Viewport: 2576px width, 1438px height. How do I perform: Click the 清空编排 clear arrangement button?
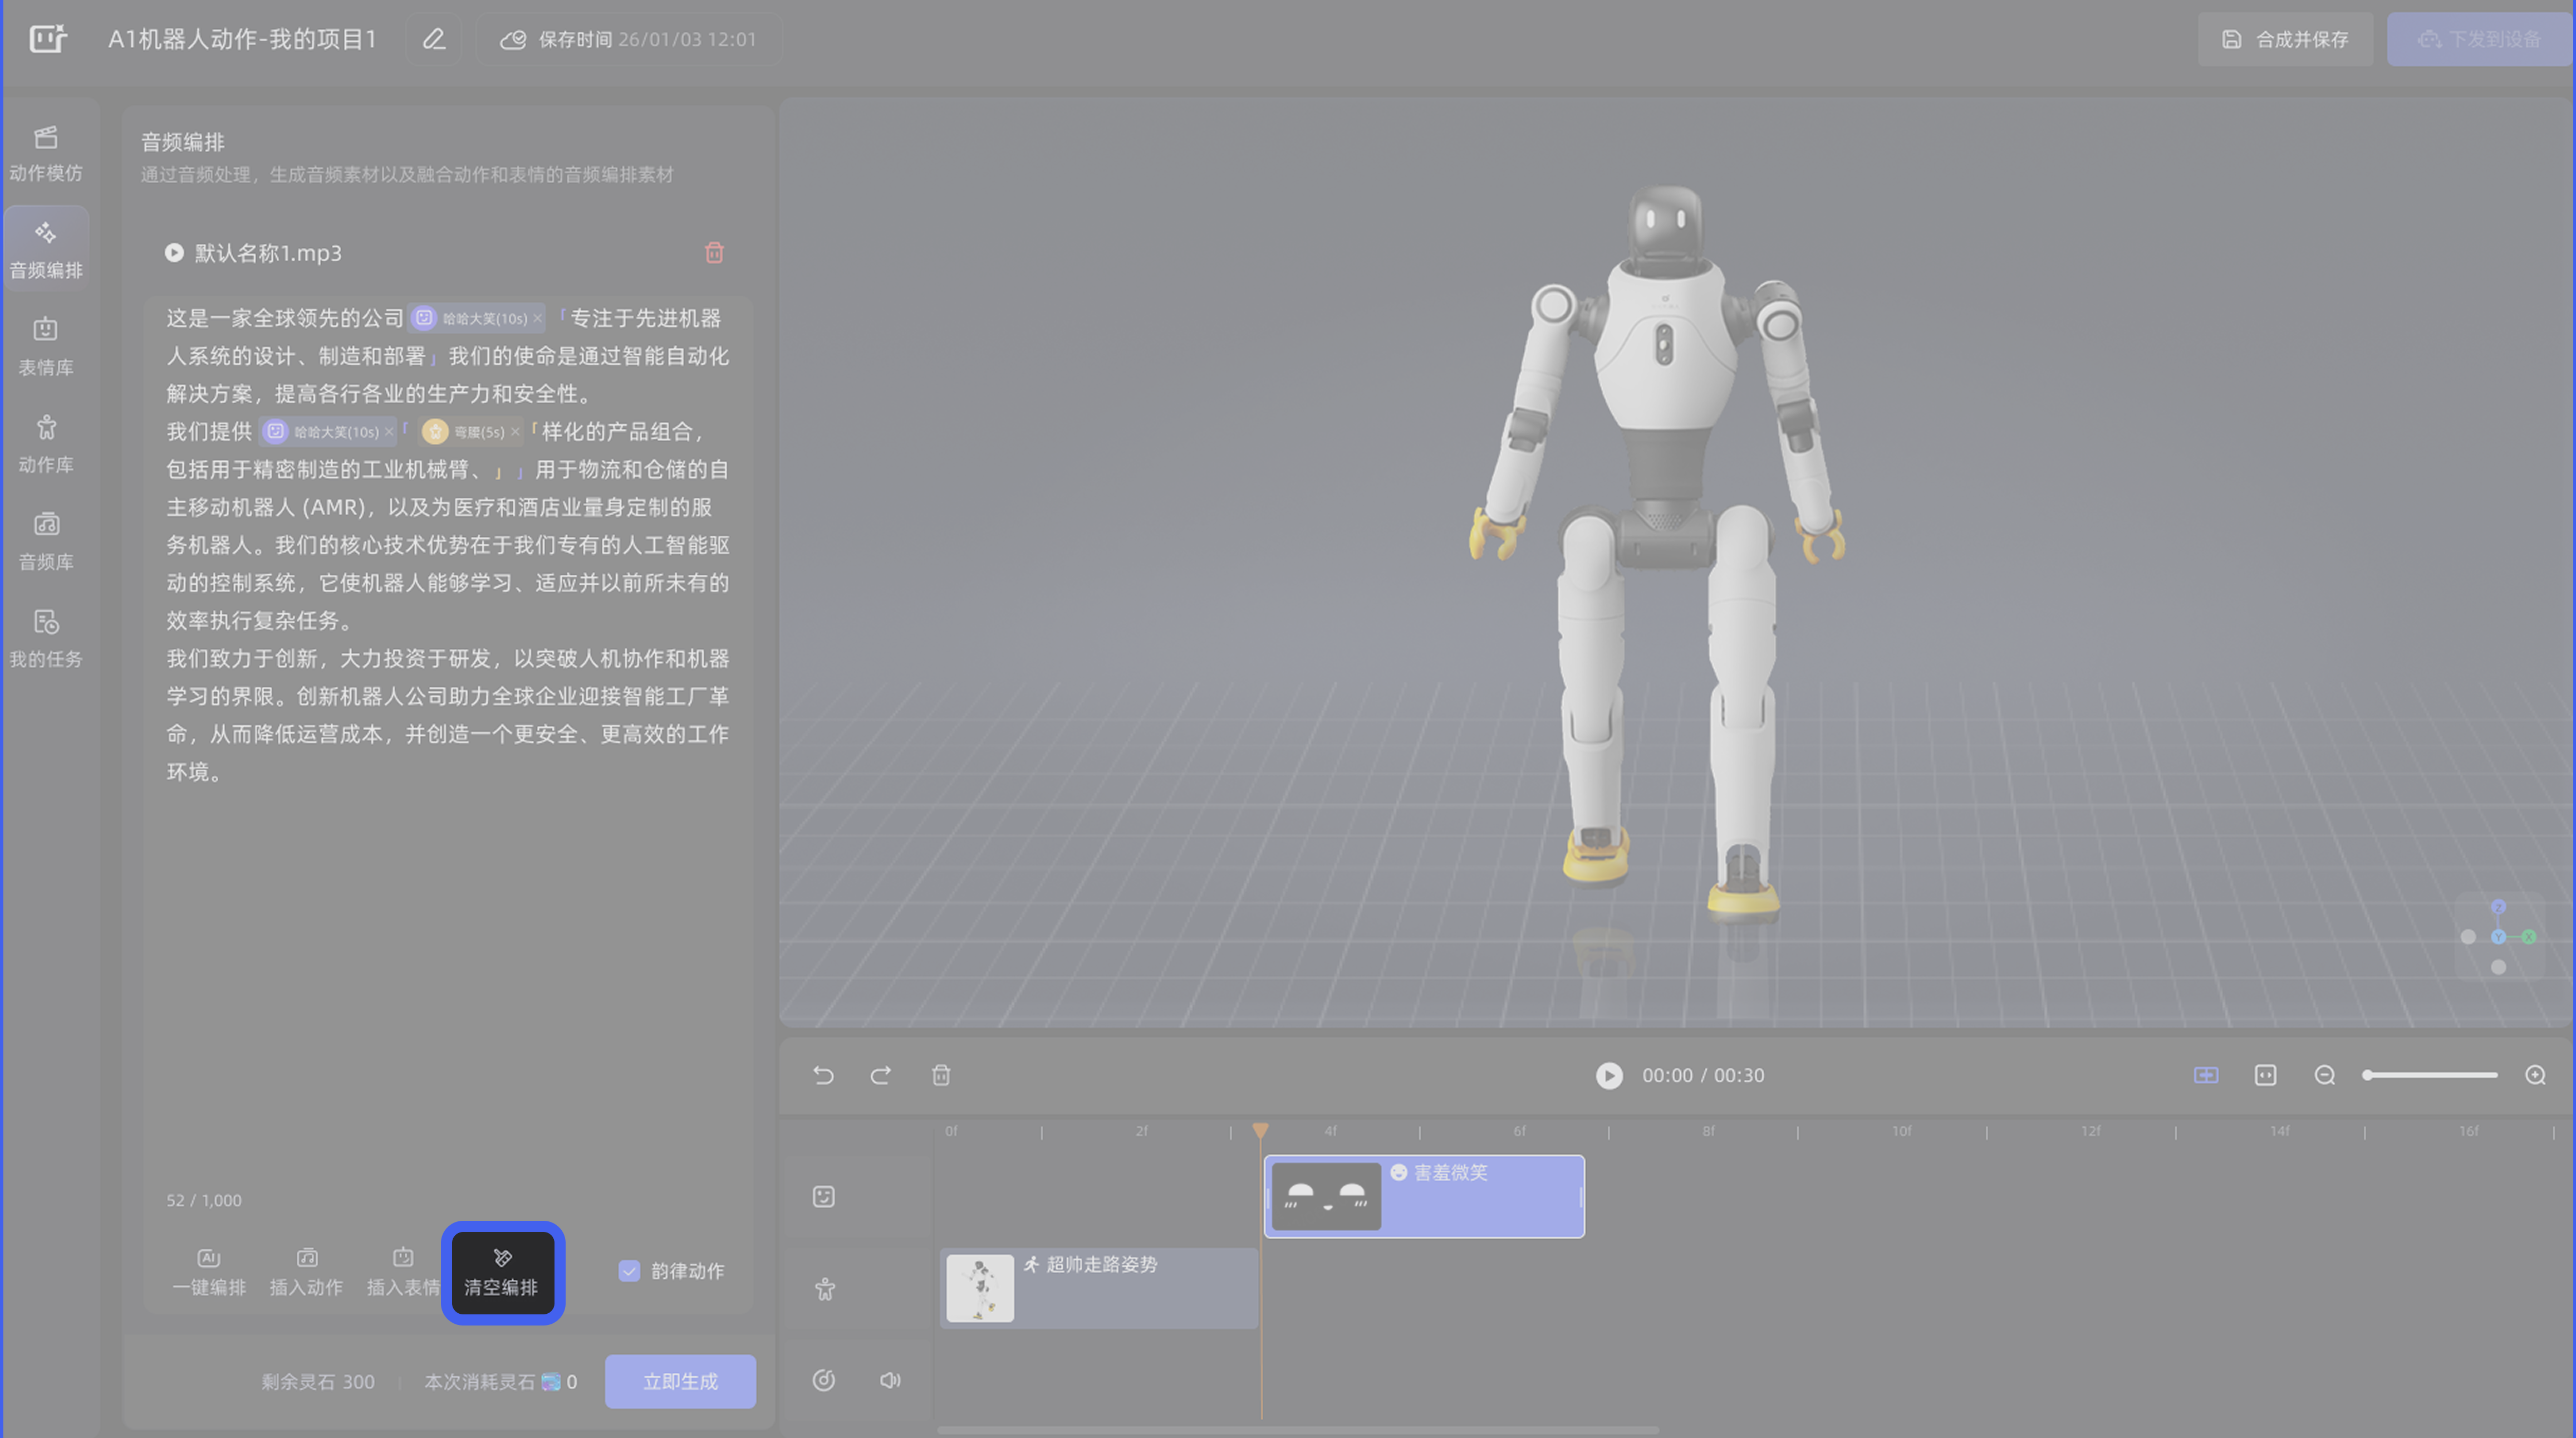click(x=502, y=1273)
